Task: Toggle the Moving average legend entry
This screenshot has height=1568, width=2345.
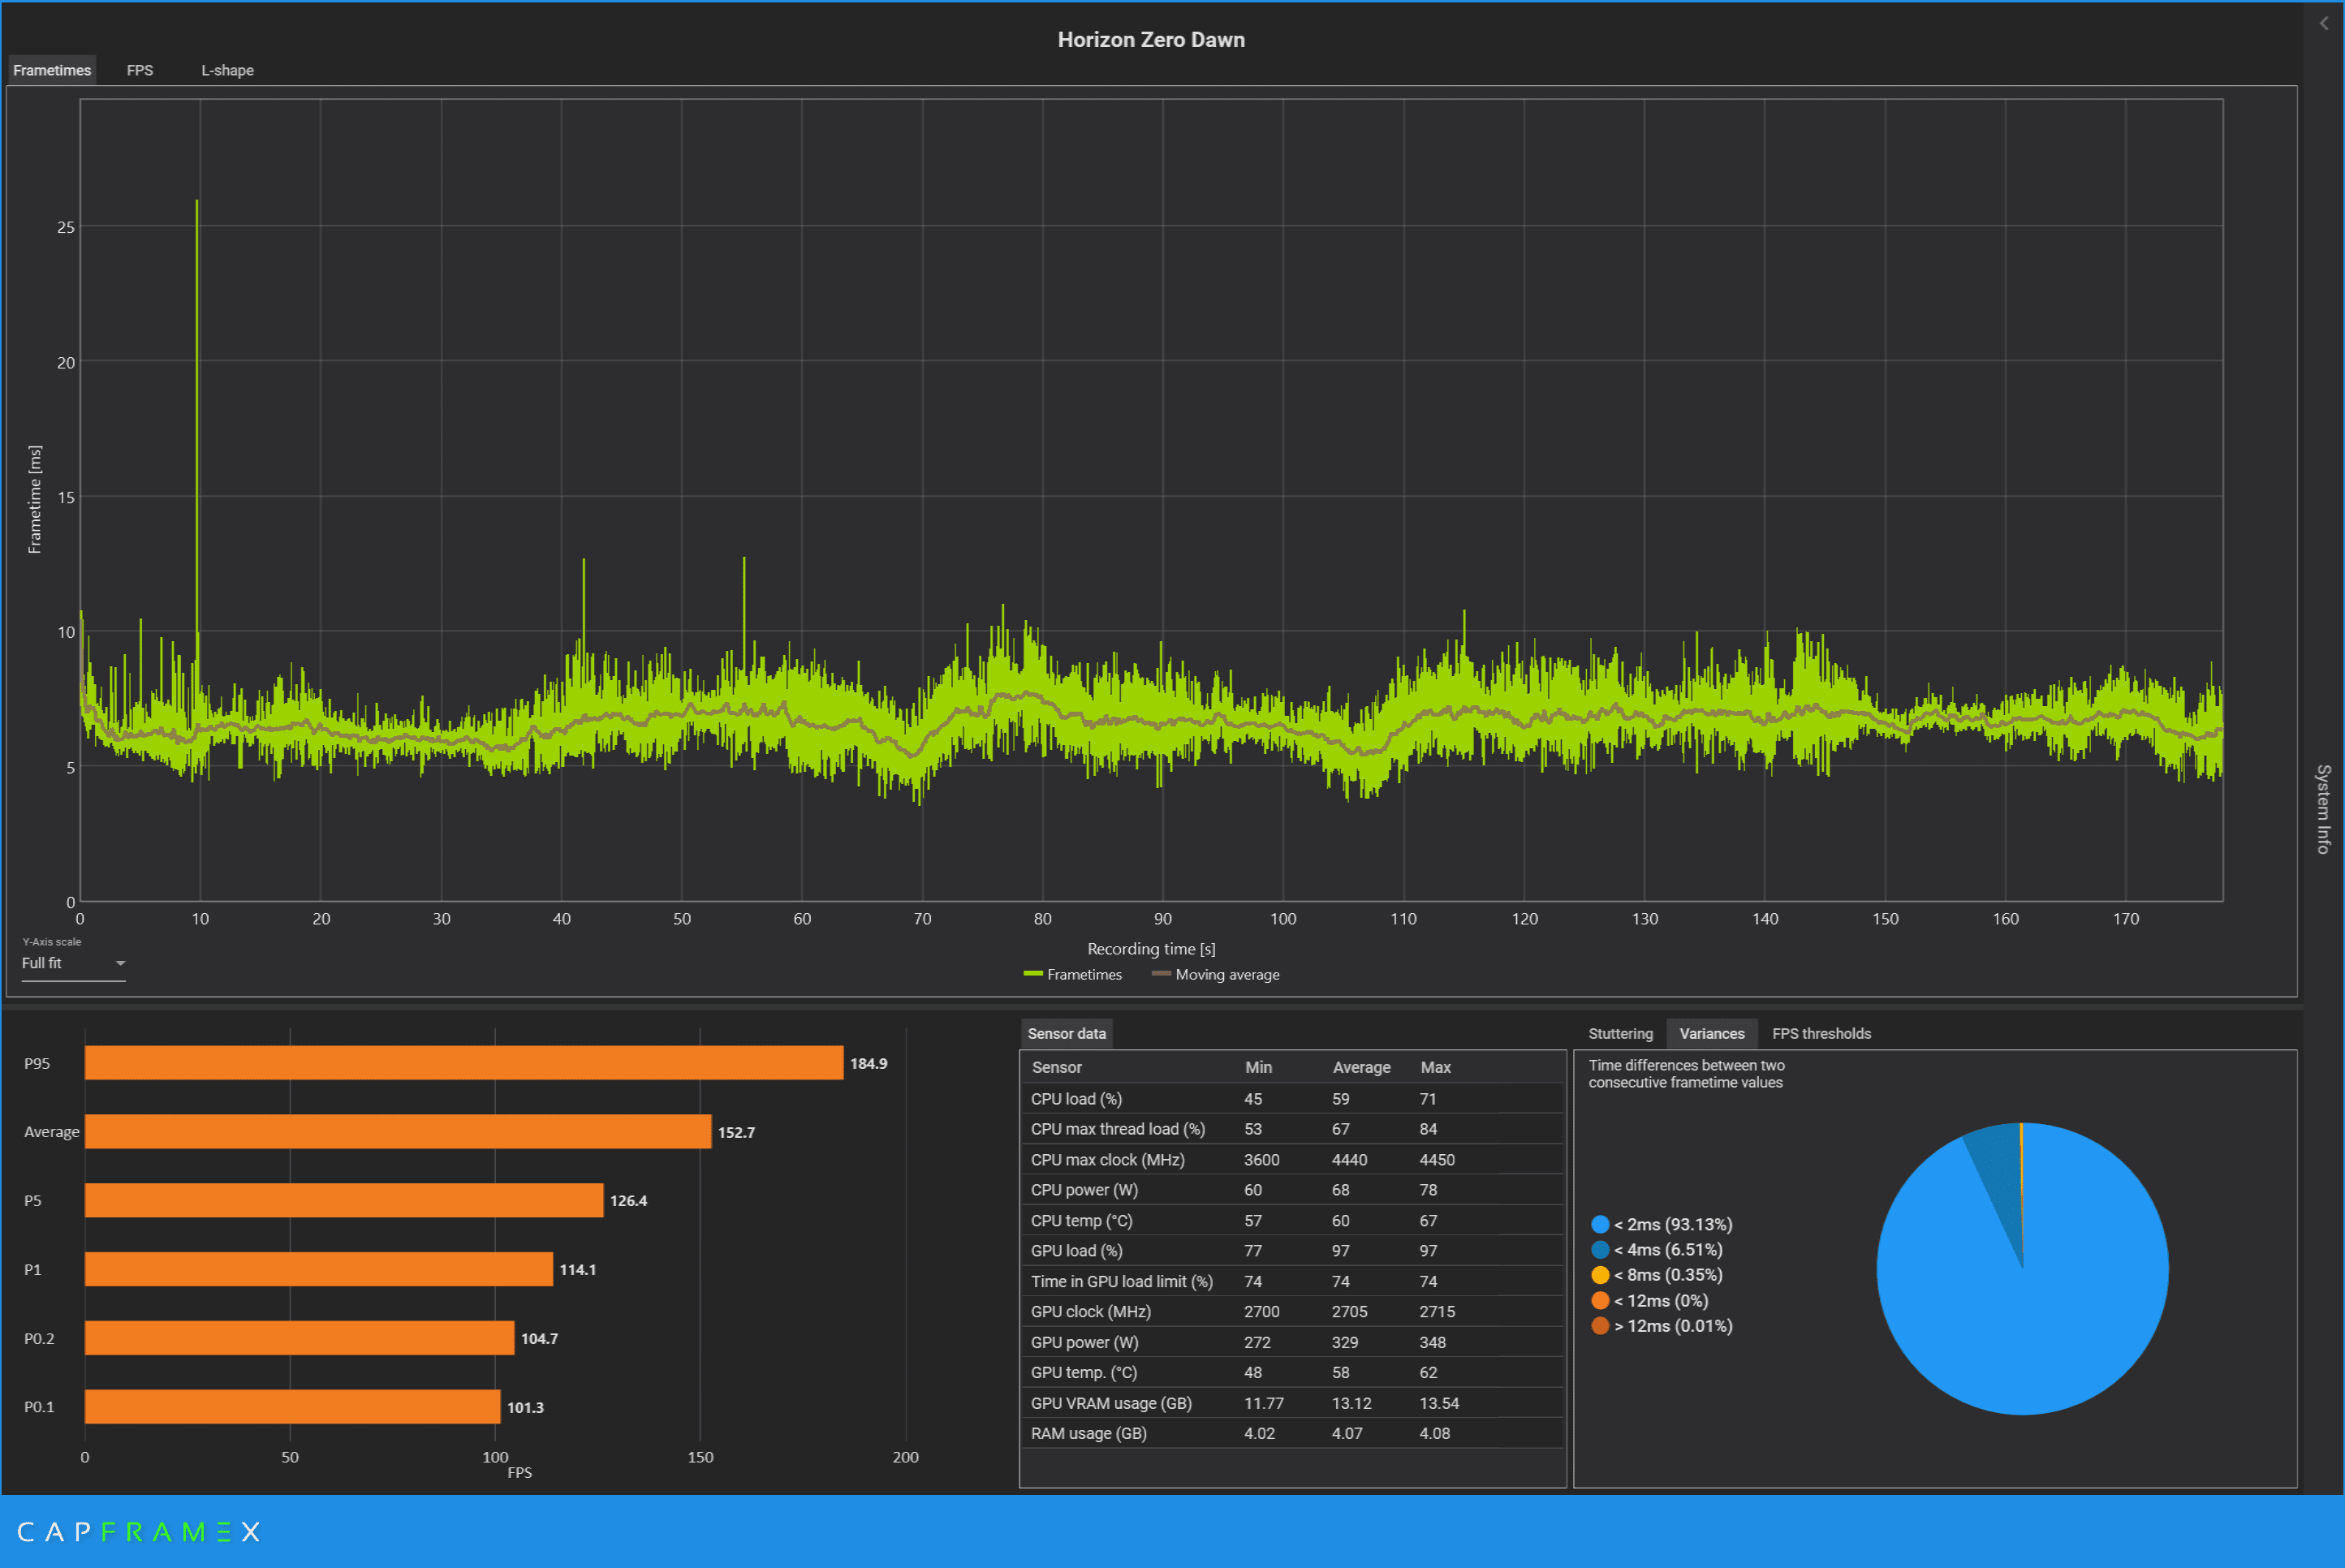Action: click(x=1216, y=974)
